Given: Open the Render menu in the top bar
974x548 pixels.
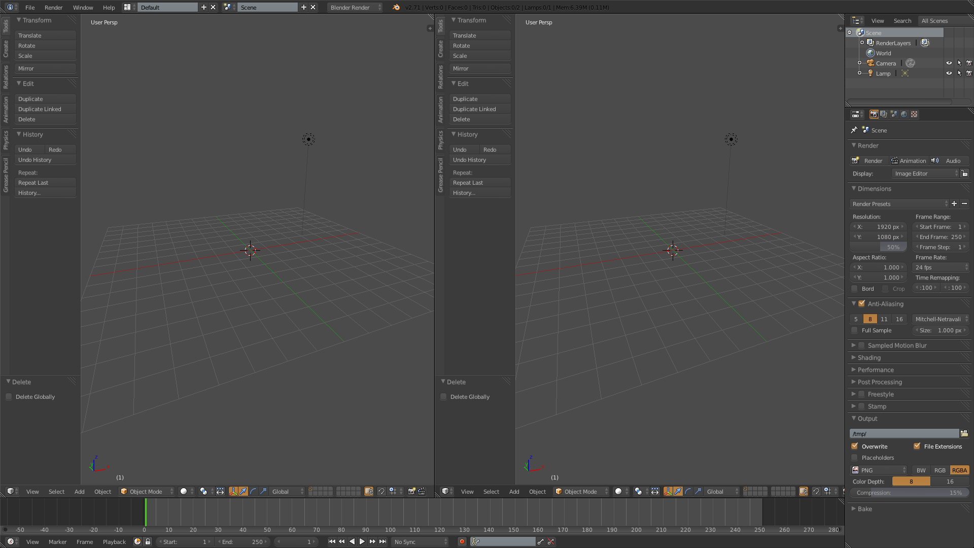Looking at the screenshot, I should tap(53, 8).
